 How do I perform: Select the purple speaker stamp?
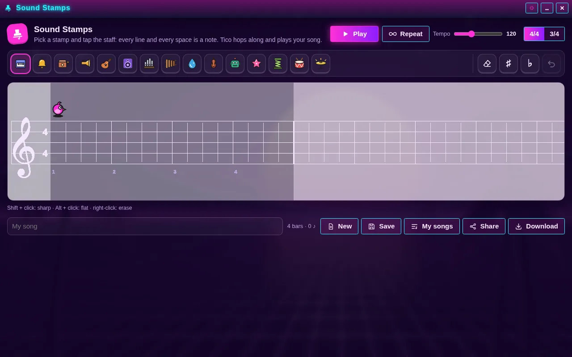point(128,63)
